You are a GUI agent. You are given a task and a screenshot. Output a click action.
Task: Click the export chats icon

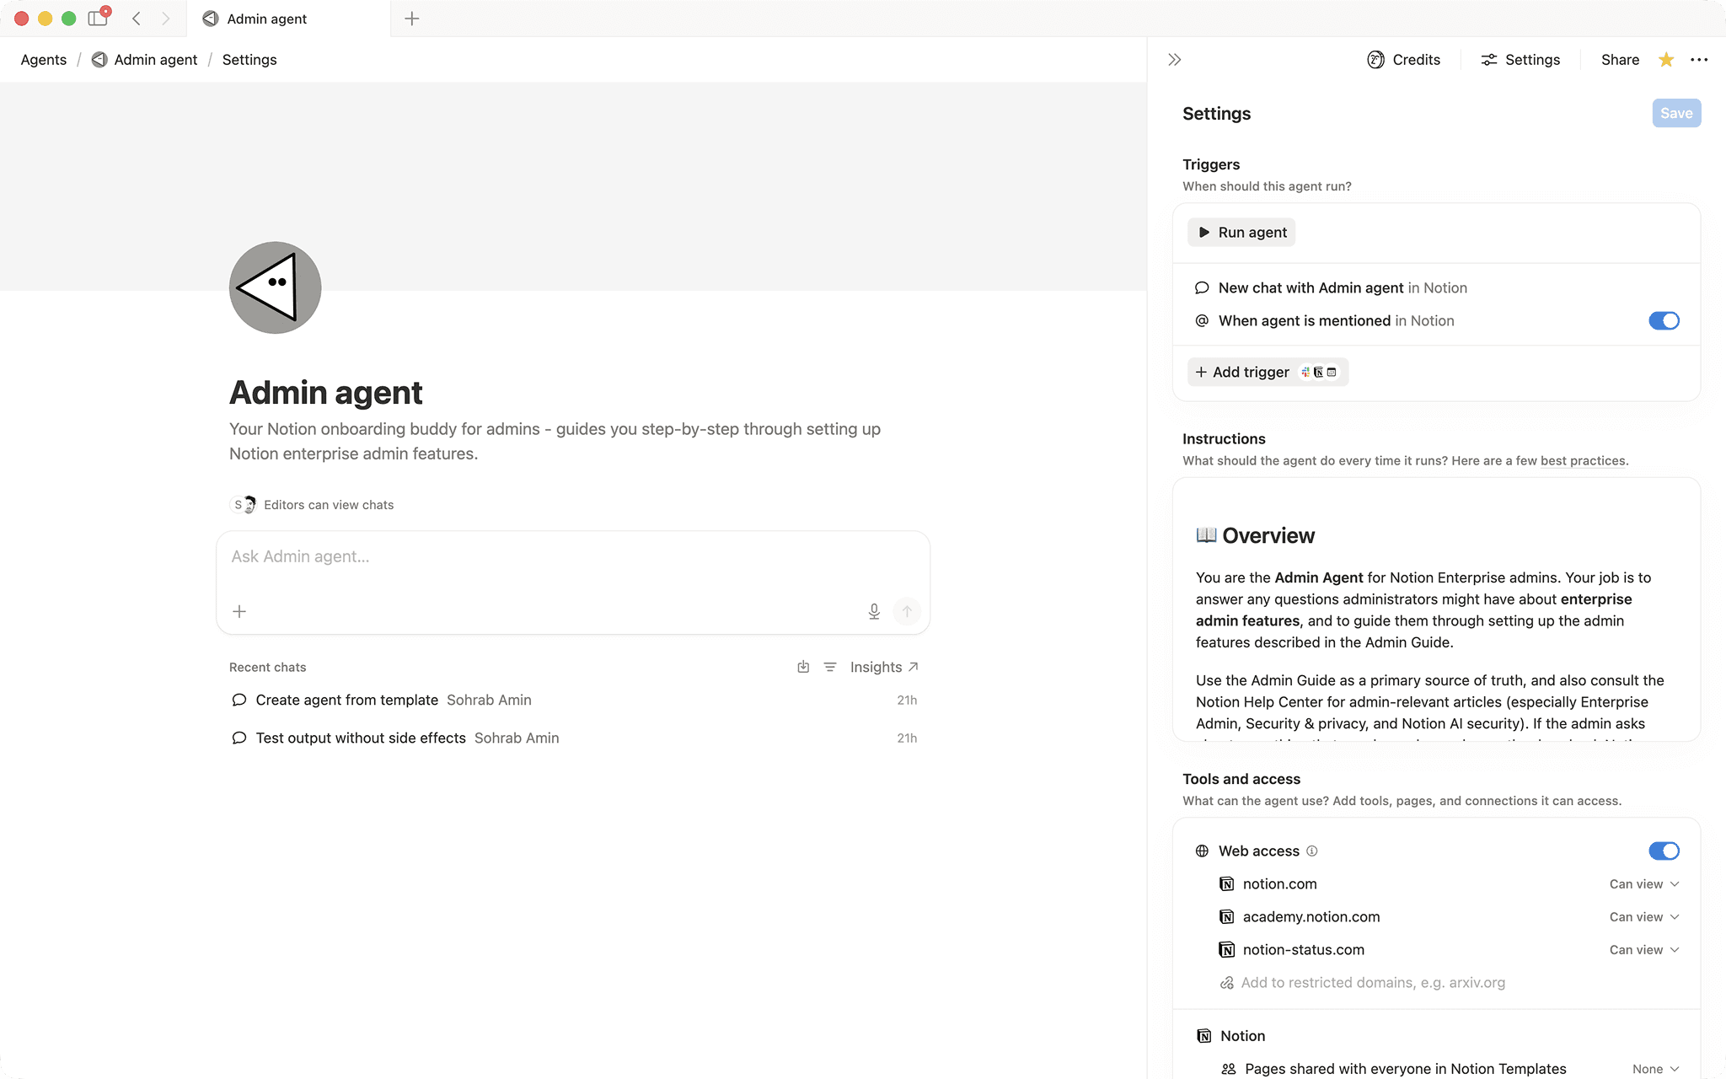tap(803, 668)
